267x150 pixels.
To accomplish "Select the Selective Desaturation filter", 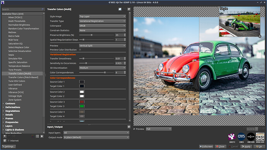I will coord(20,51).
